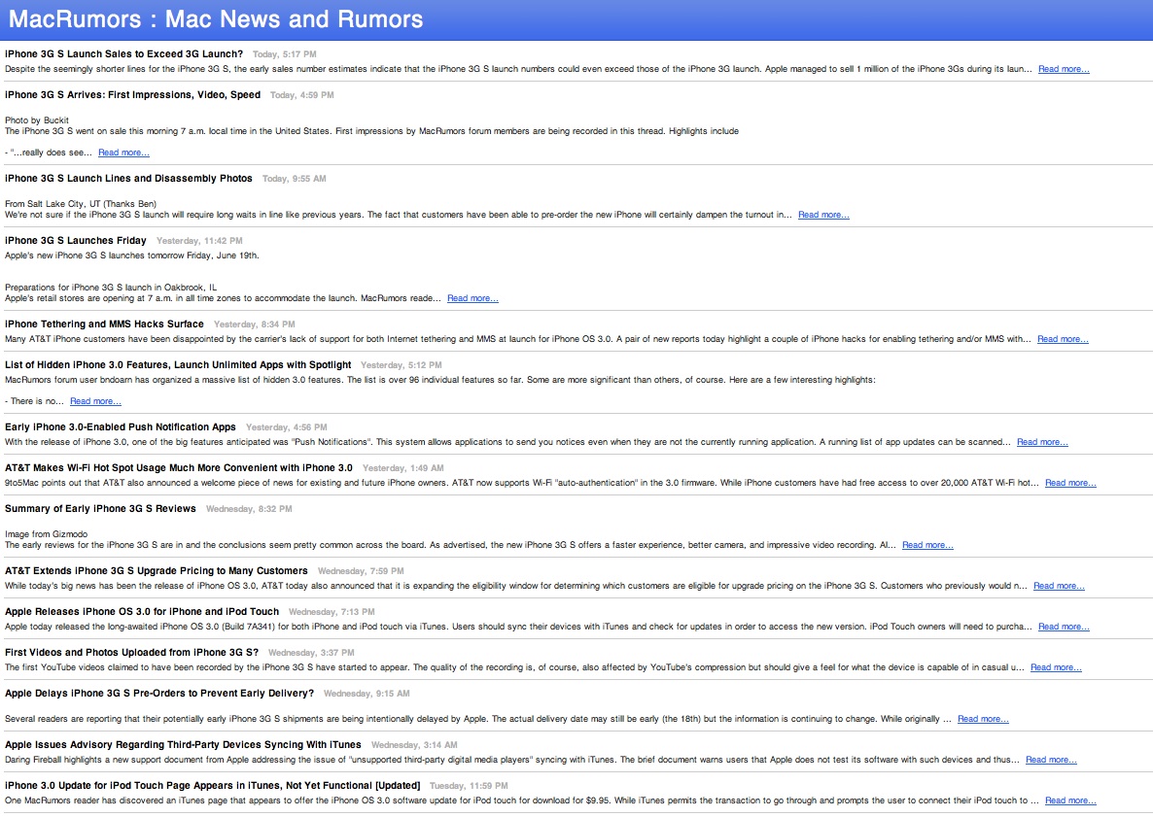The width and height of the screenshot is (1153, 817).
Task: Select headline Early iPhone 3.0-Enabled Push Notification Apps
Action: (121, 426)
